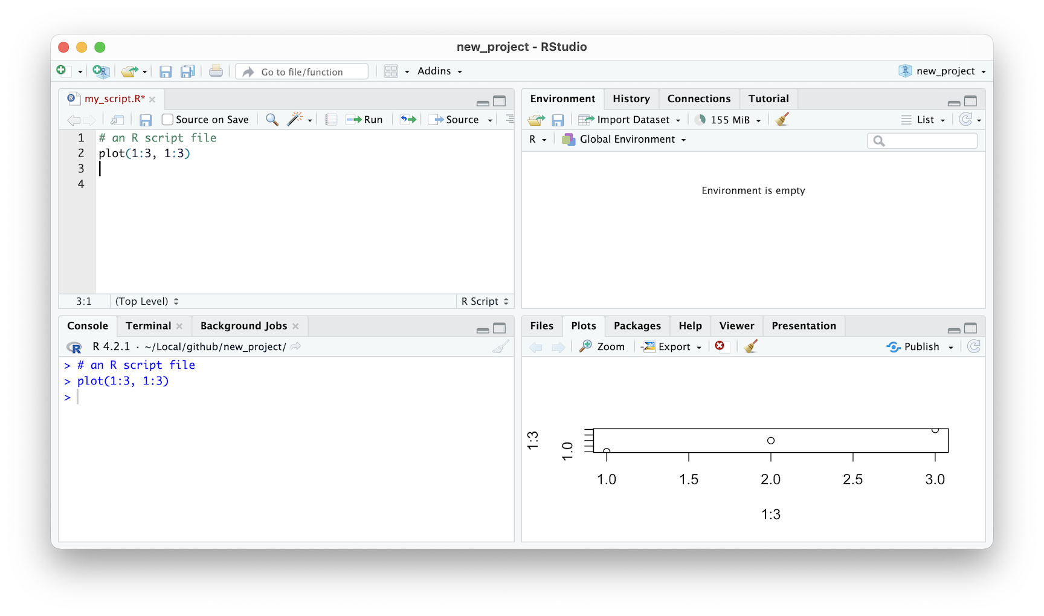
Task: Expand the Addins dropdown
Action: point(440,71)
